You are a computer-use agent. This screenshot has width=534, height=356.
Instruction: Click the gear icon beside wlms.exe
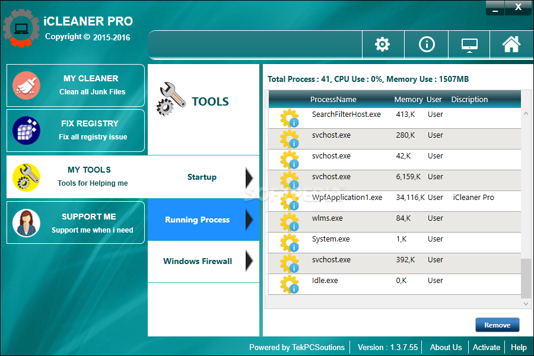coord(290,222)
